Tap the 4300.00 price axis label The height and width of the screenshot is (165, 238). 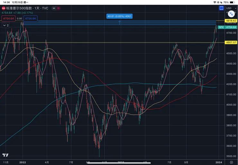tap(231, 74)
